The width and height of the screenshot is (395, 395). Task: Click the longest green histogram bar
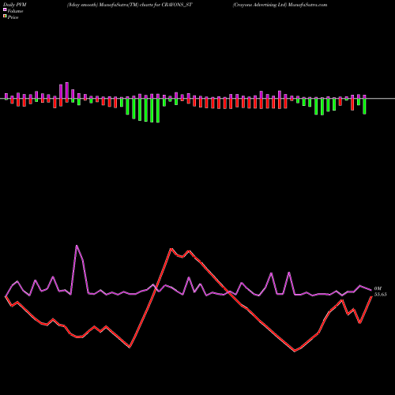coord(158,111)
